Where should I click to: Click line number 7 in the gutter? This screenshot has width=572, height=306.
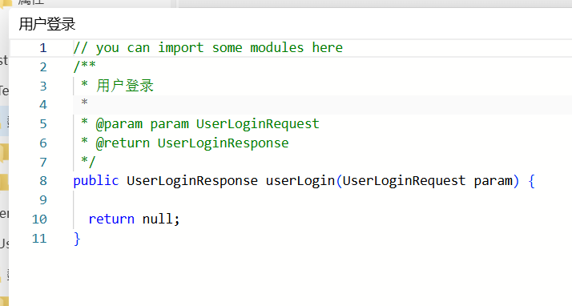click(x=43, y=162)
